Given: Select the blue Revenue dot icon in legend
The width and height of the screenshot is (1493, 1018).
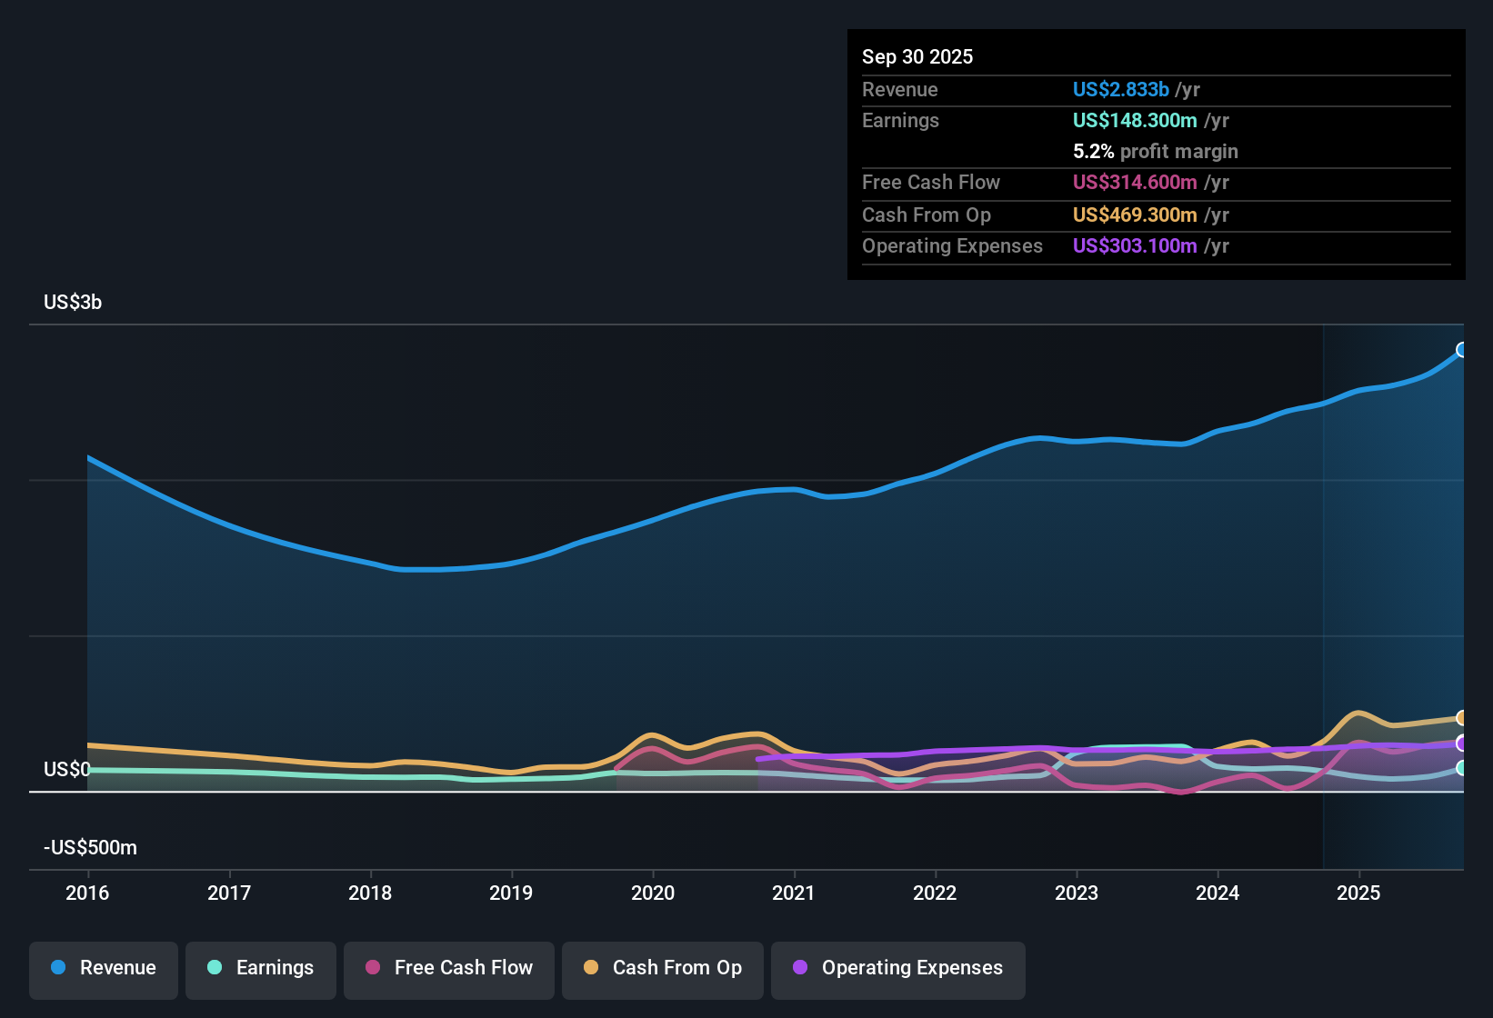Looking at the screenshot, I should [58, 968].
